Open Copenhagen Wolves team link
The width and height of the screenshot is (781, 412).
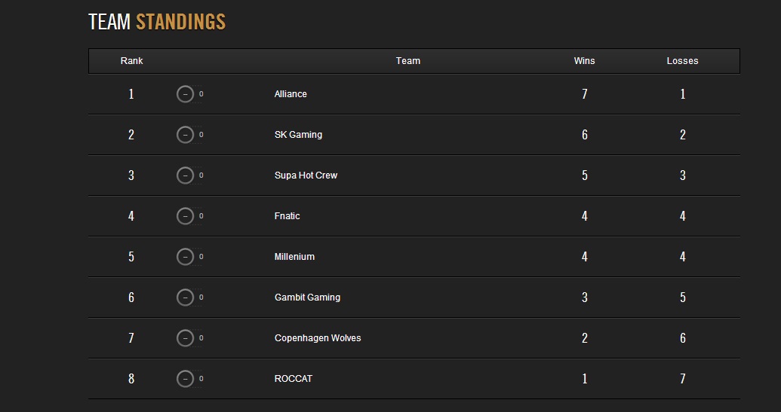(x=318, y=338)
